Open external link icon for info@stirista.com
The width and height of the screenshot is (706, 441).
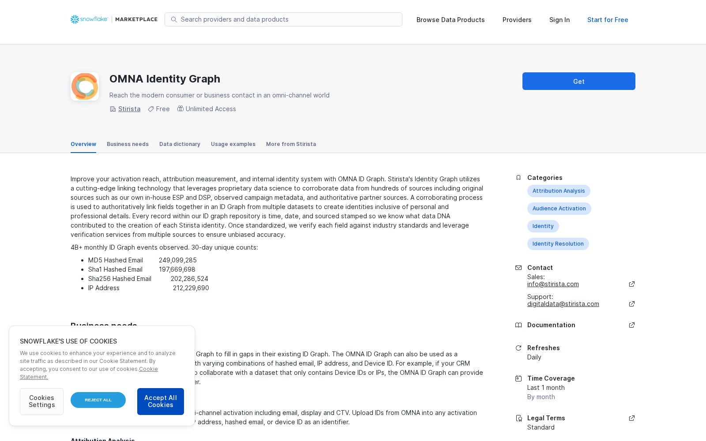[632, 284]
